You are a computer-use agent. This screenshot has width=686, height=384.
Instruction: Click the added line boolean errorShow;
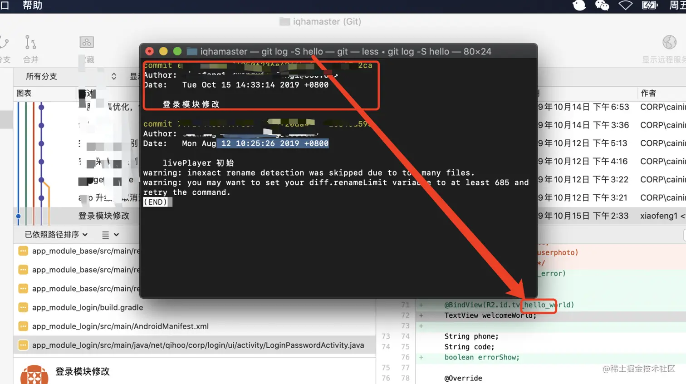(482, 357)
